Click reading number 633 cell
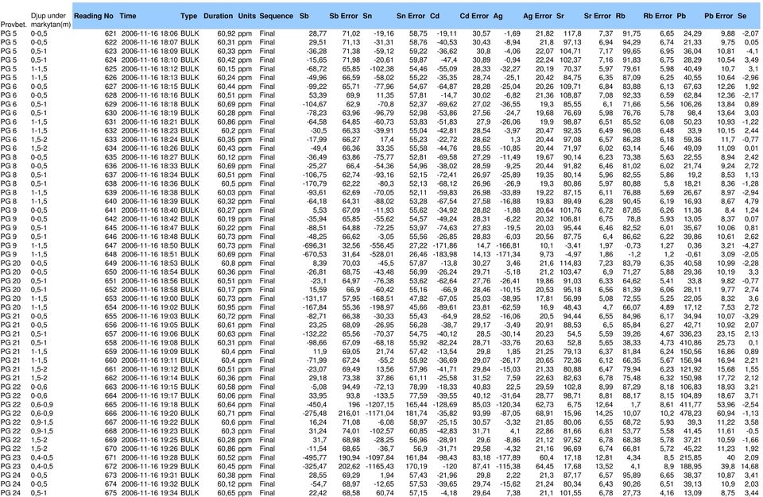The image size is (763, 497). click(110, 140)
